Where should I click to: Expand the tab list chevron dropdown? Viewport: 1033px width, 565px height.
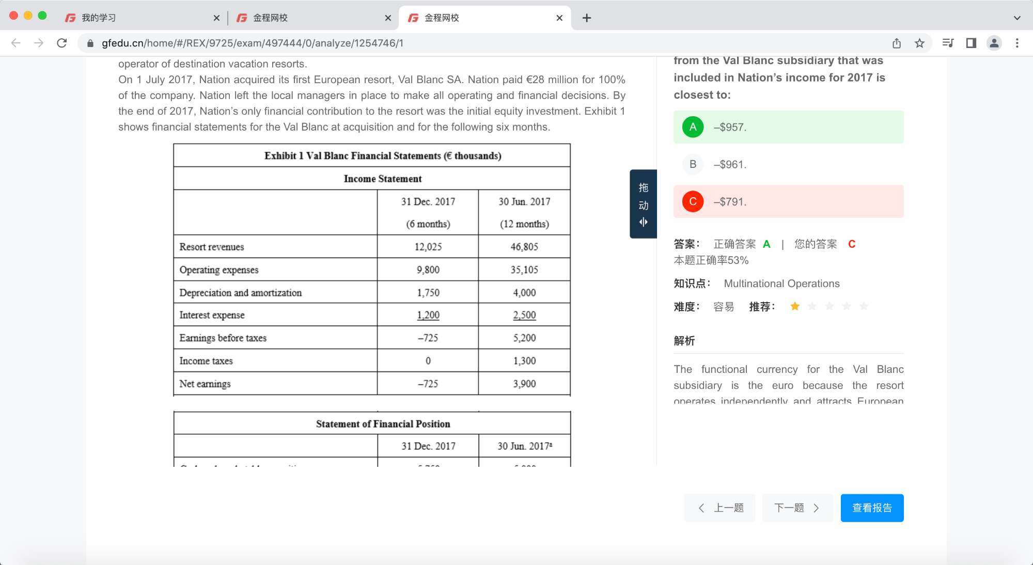1017,18
